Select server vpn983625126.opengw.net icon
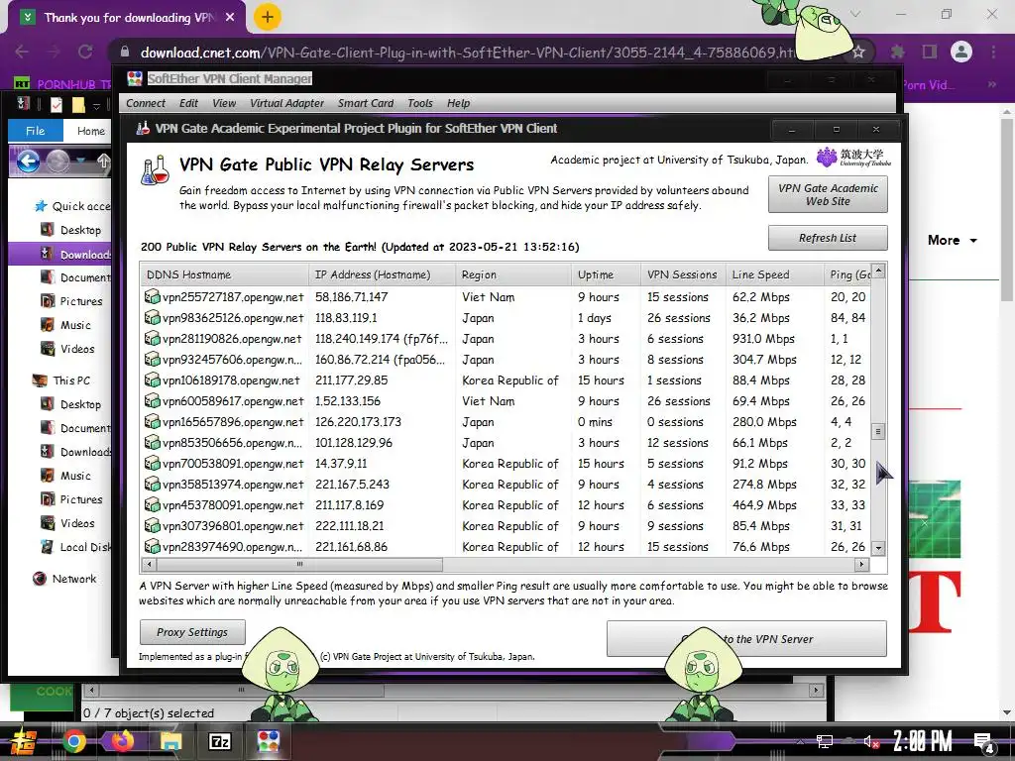1015x761 pixels. coord(152,318)
